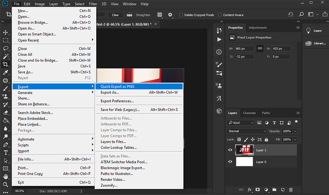Select the Move tool
This screenshot has width=329, height=195.
tap(5, 32)
